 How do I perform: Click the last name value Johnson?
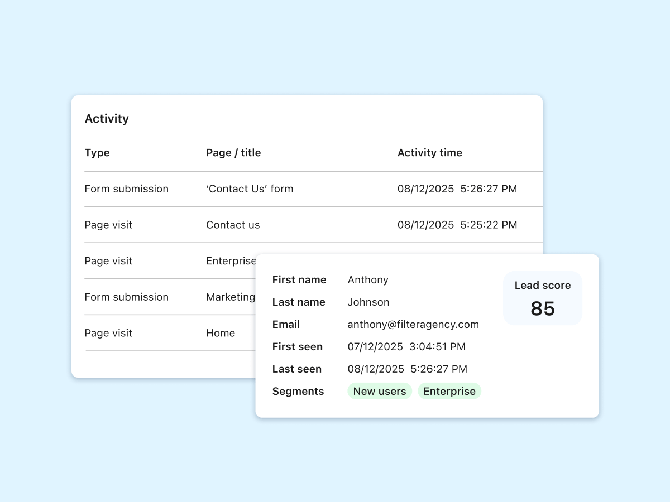(x=368, y=302)
